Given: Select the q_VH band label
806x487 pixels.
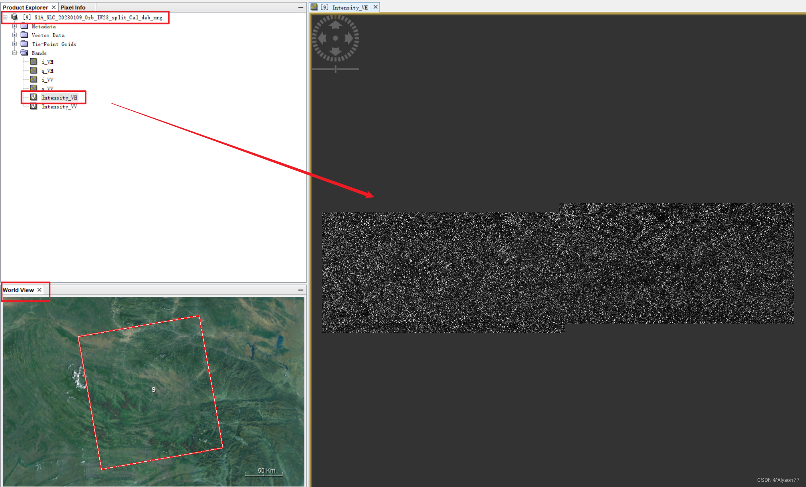Looking at the screenshot, I should (x=48, y=71).
